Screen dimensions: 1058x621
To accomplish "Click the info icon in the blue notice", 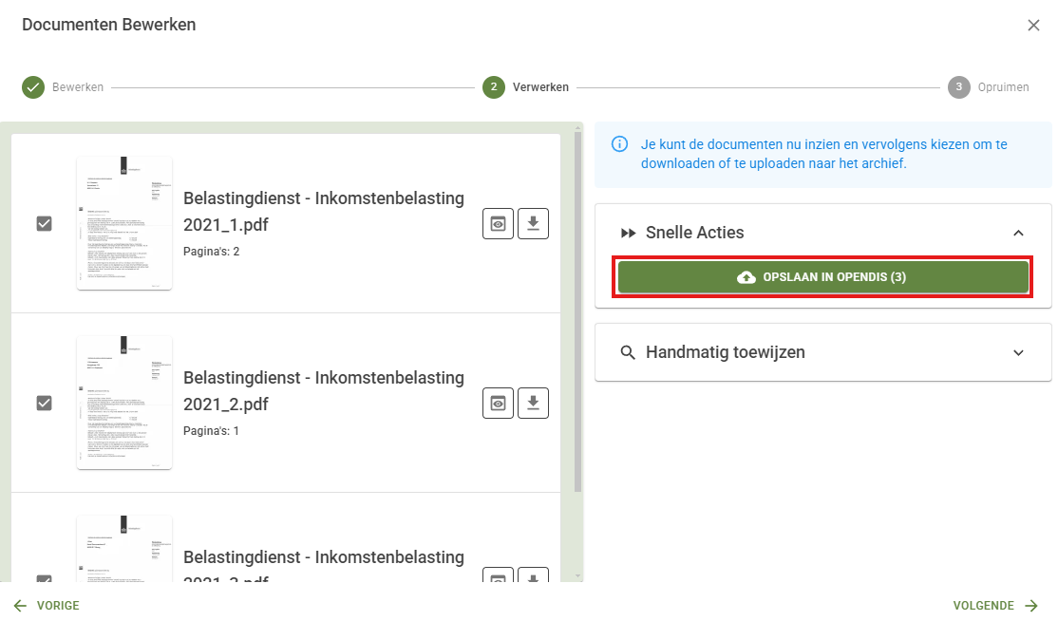I will (x=619, y=144).
